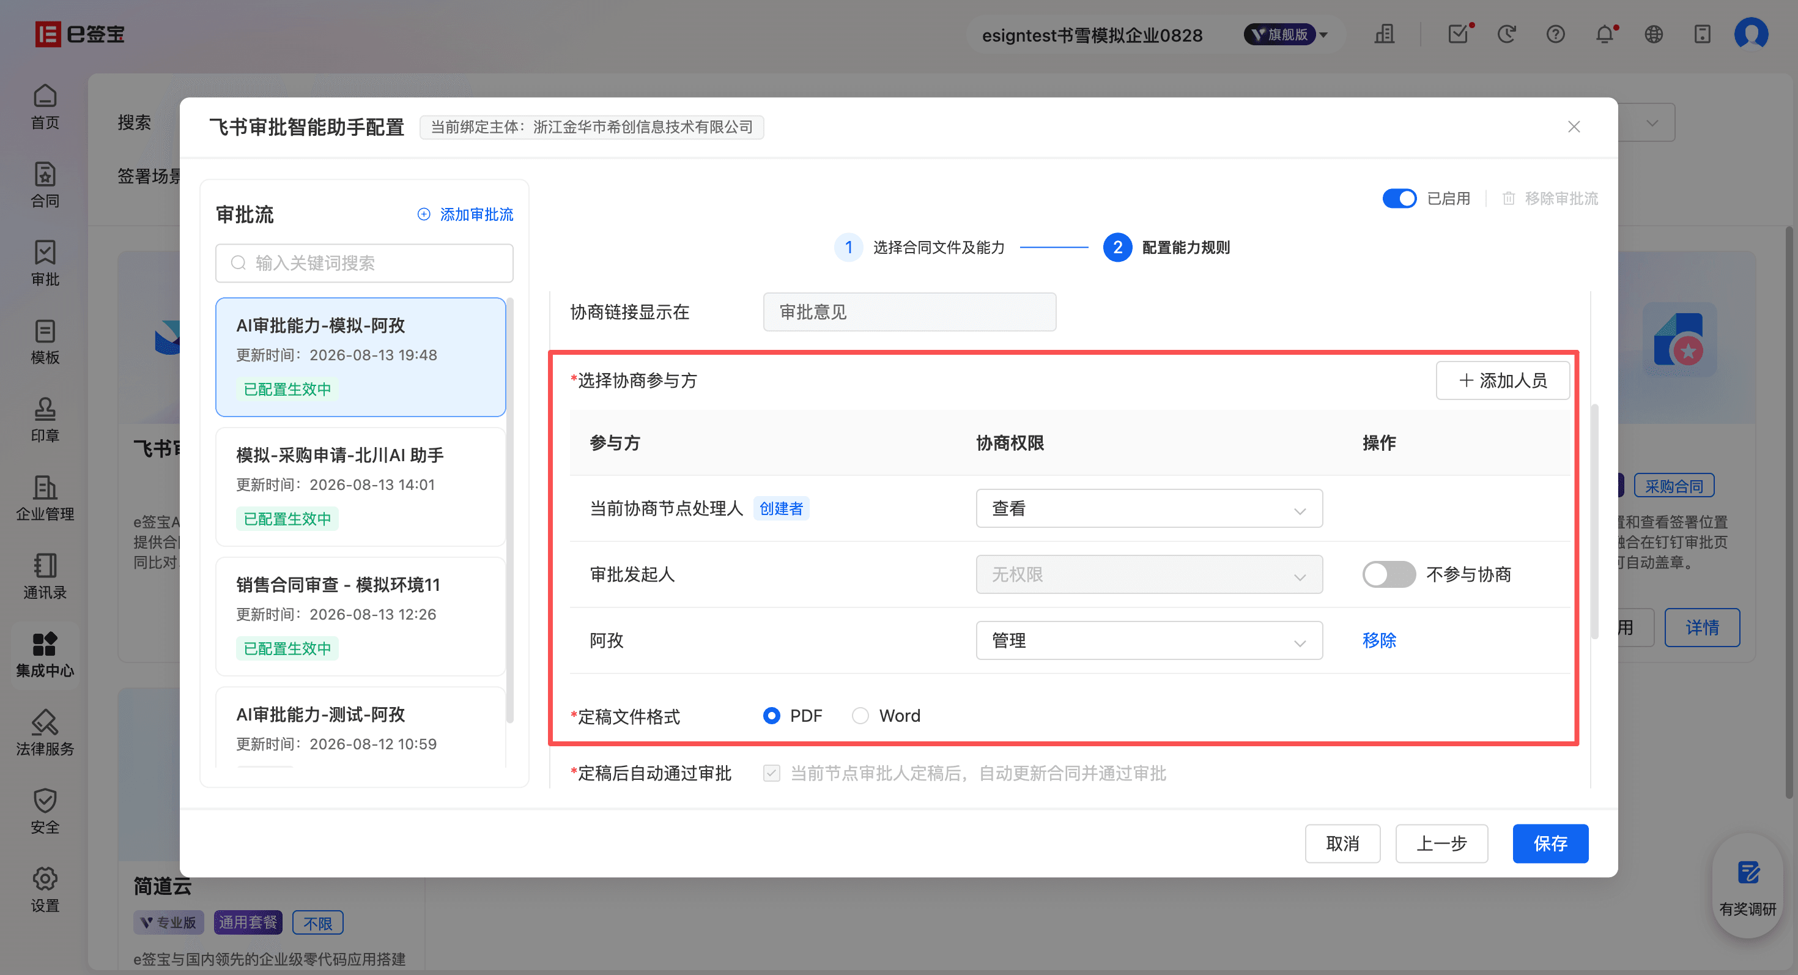Click the 通用套餐 tag under 简道云
Viewport: 1798px width, 975px height.
pos(248,922)
